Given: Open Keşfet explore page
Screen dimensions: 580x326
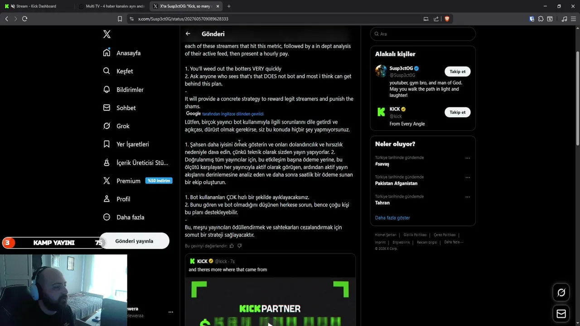Looking at the screenshot, I should point(118,71).
